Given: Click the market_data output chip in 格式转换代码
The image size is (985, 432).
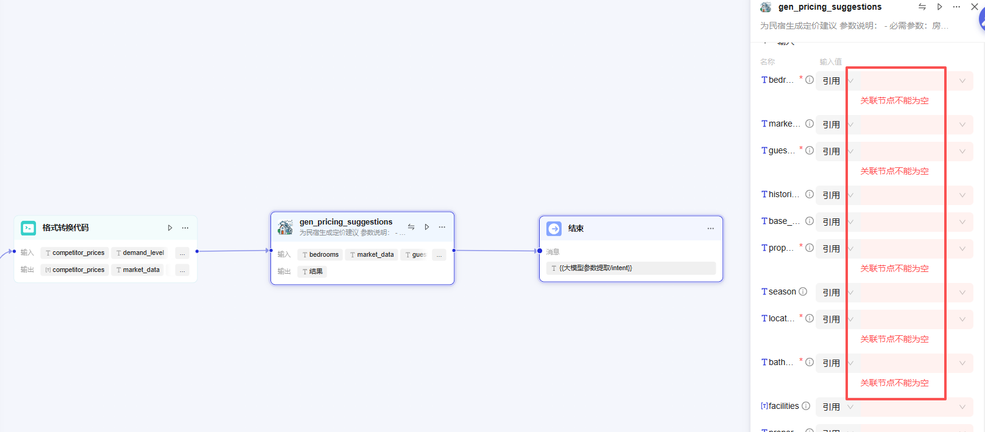Looking at the screenshot, I should pyautogui.click(x=137, y=270).
